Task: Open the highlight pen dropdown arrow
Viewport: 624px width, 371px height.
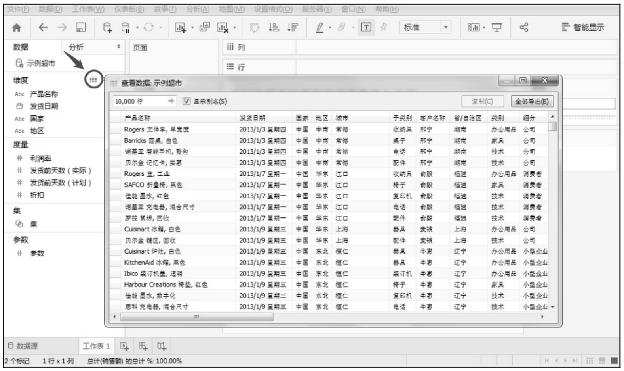Action: [x=330, y=28]
